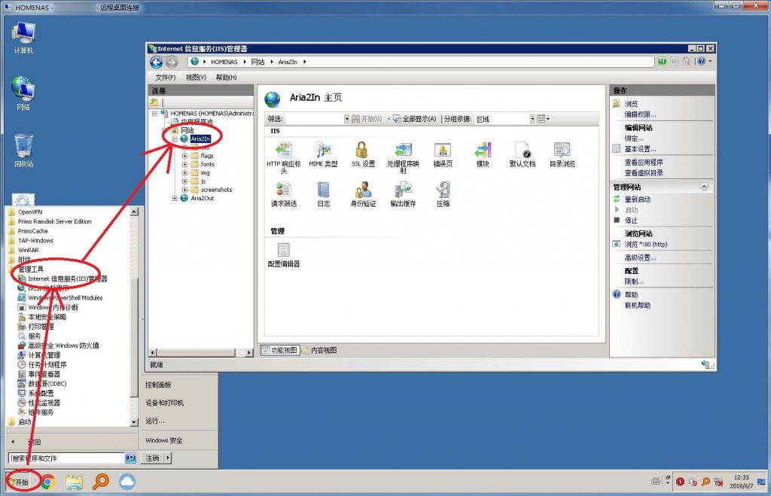Open 回收站 desktop icon
771x496 pixels.
23,151
